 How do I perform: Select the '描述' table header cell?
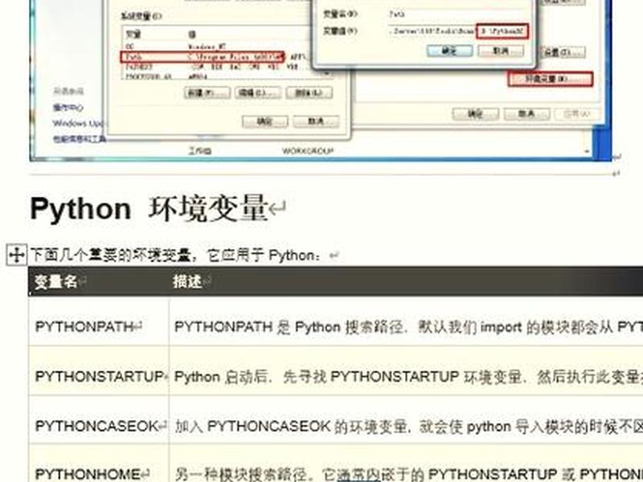[406, 282]
